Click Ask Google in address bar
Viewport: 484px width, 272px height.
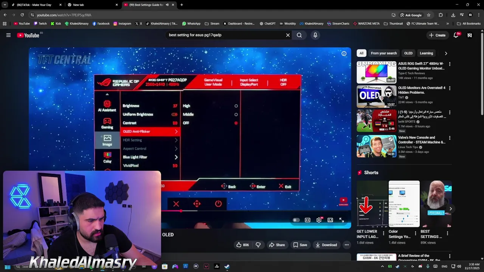click(x=411, y=15)
